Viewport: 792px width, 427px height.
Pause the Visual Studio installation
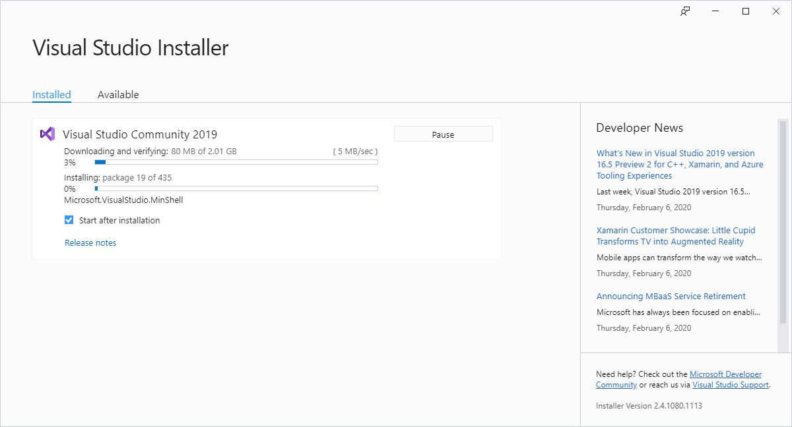(x=443, y=134)
